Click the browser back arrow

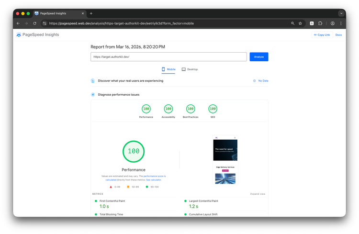click(x=18, y=23)
